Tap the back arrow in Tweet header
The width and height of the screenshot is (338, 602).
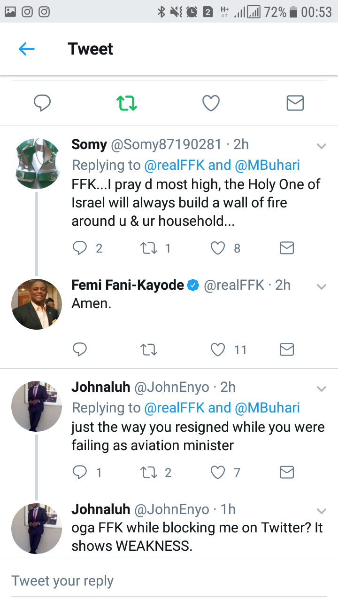tap(27, 49)
